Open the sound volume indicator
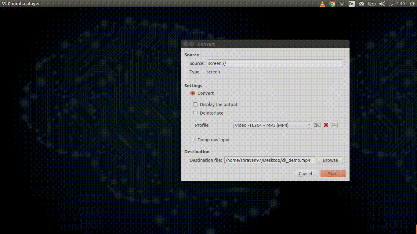The width and height of the screenshot is (417, 234). pos(382,4)
